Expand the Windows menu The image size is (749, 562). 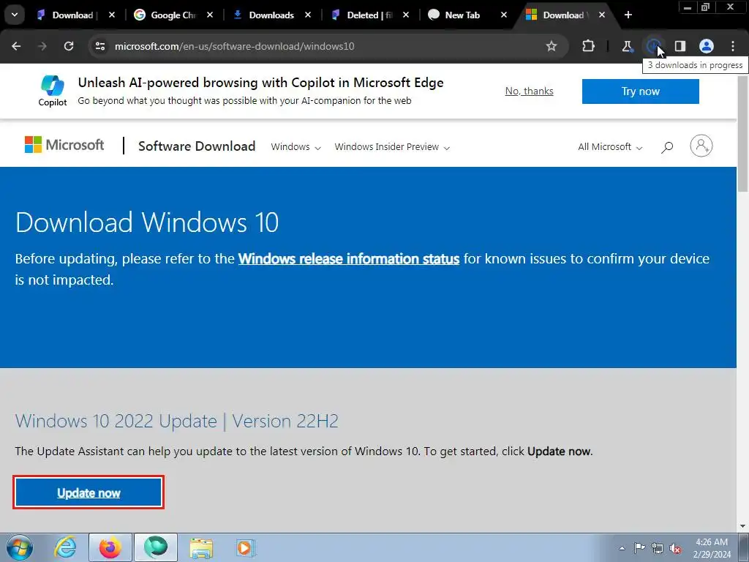pos(296,147)
